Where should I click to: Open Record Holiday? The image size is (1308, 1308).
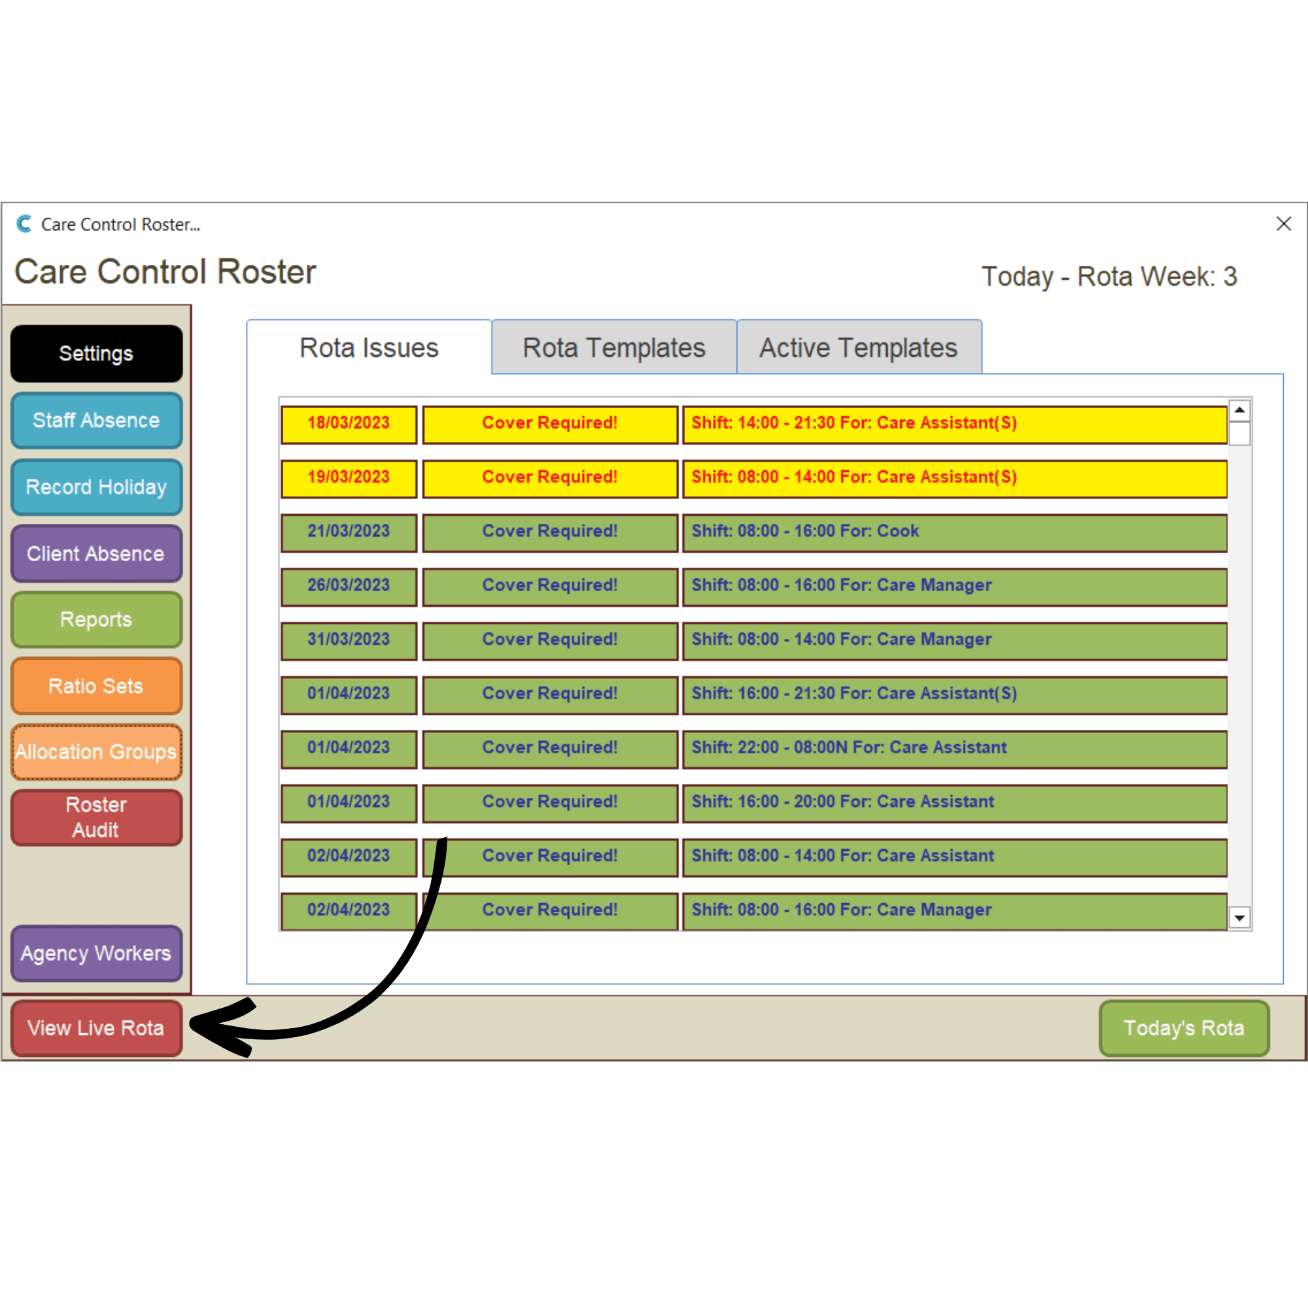tap(96, 487)
